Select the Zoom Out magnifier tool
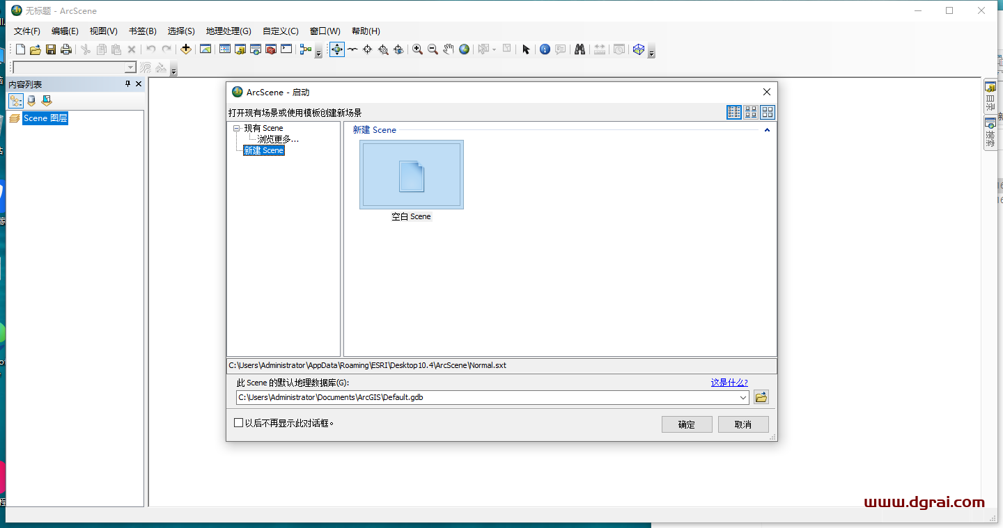Viewport: 1003px width, 528px height. tap(433, 49)
